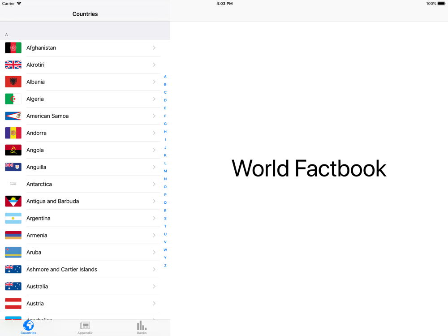Tap the Afghanistan flag icon

[13, 48]
